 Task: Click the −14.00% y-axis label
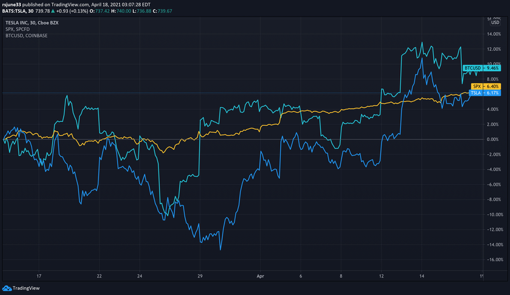[x=495, y=245]
